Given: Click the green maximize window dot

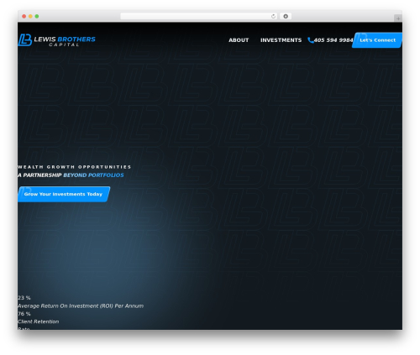Looking at the screenshot, I should (37, 16).
